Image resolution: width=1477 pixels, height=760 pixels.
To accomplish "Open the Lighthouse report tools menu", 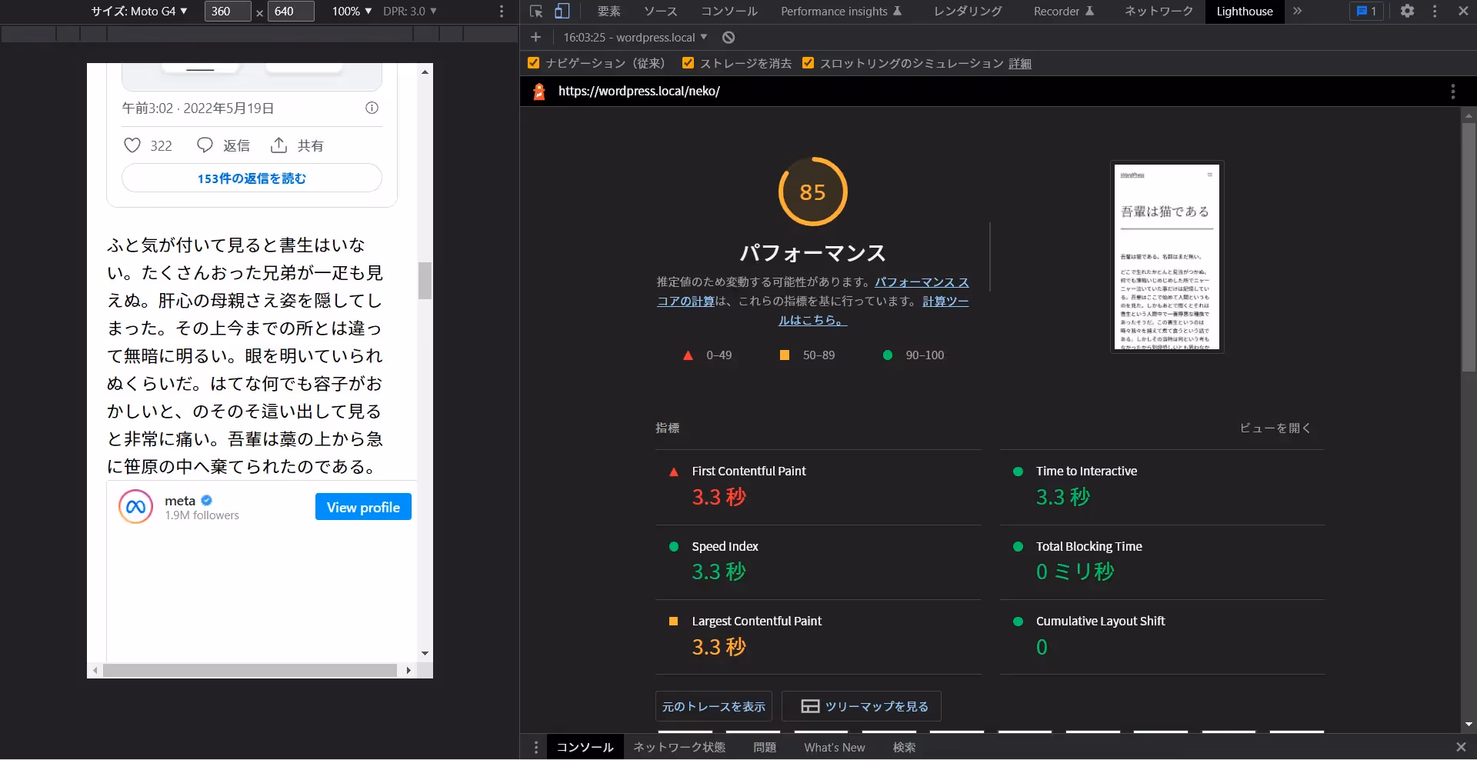I will click(x=1452, y=92).
